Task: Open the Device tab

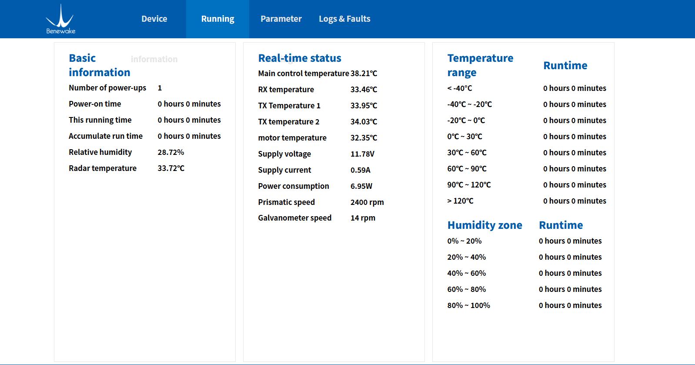Action: (154, 19)
